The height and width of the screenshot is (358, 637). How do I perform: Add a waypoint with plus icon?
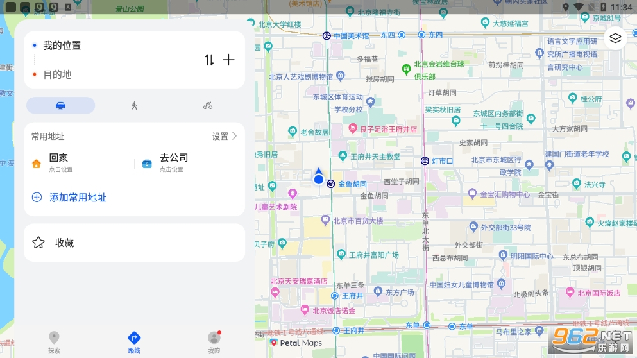click(x=228, y=60)
